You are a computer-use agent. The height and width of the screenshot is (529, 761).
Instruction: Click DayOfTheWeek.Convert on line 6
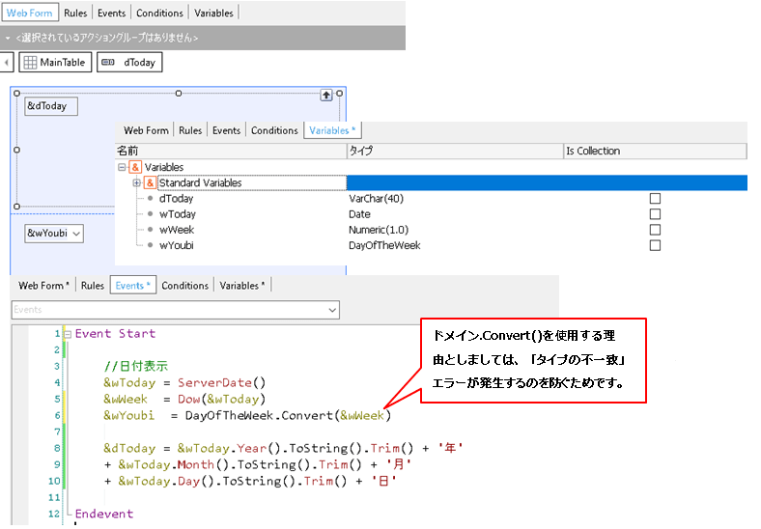click(x=259, y=415)
